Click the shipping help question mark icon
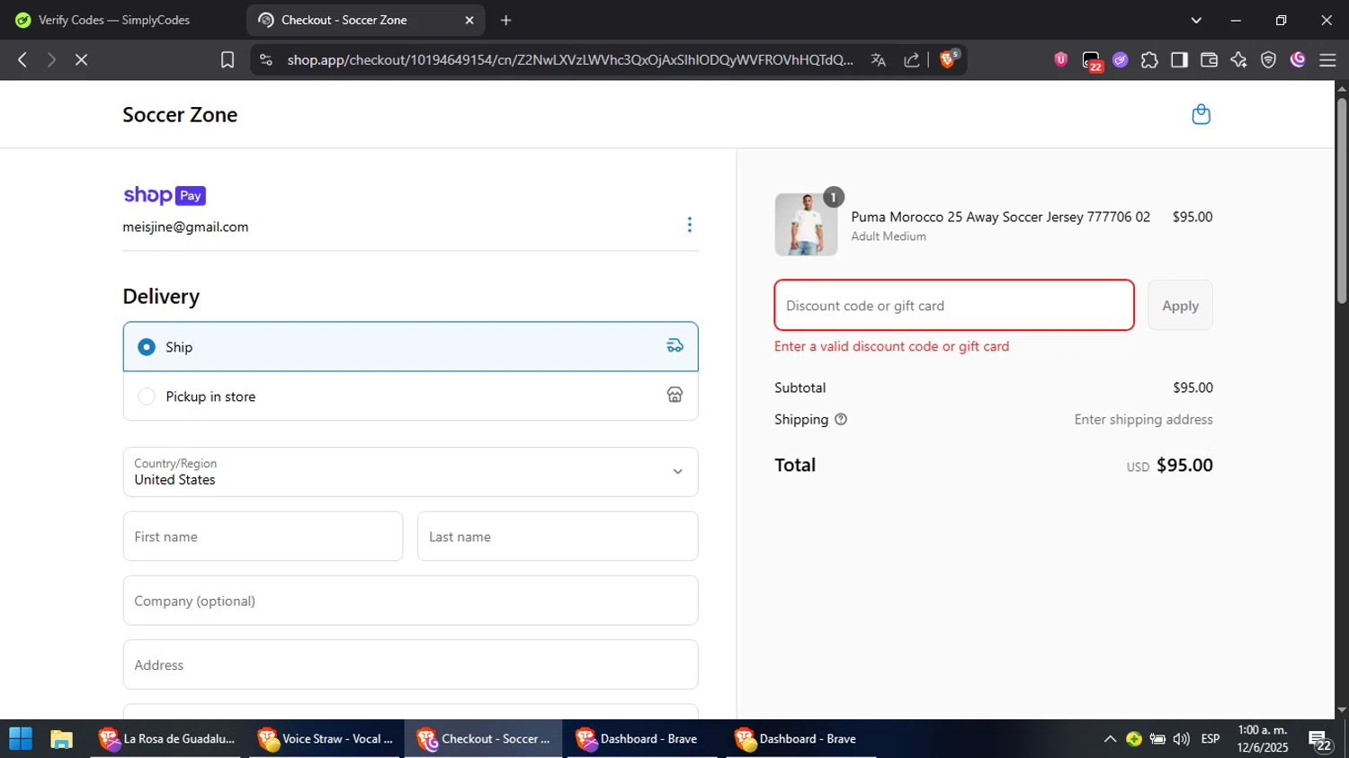Image resolution: width=1349 pixels, height=758 pixels. pyautogui.click(x=841, y=419)
